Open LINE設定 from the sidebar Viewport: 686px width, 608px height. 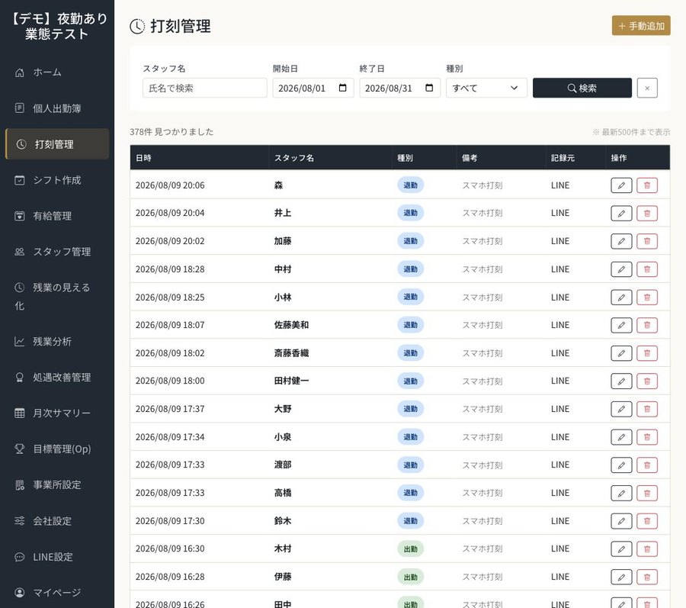tap(57, 557)
